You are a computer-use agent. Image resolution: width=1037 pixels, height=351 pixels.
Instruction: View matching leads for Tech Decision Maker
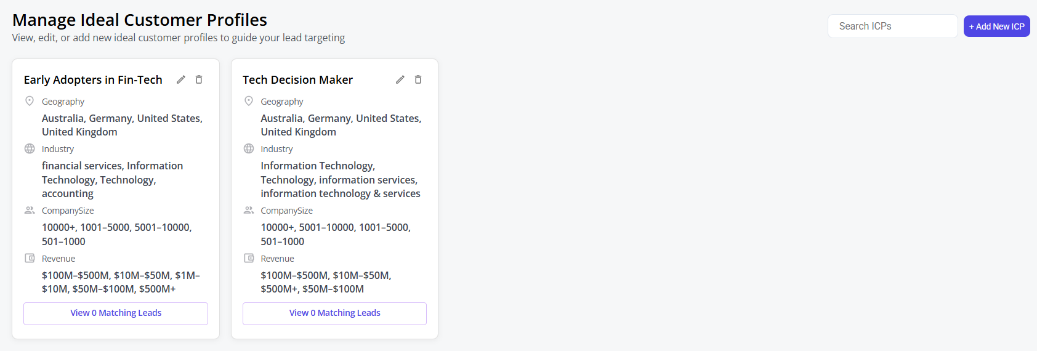pyautogui.click(x=334, y=313)
